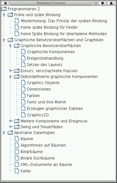117x183 pixels.
Task: Collapse Selbstdefinierte graphische Komponenten node
Action: click(x=10, y=77)
